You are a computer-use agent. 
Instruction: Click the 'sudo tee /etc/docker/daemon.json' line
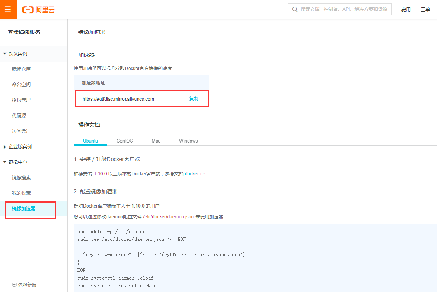tap(132, 239)
